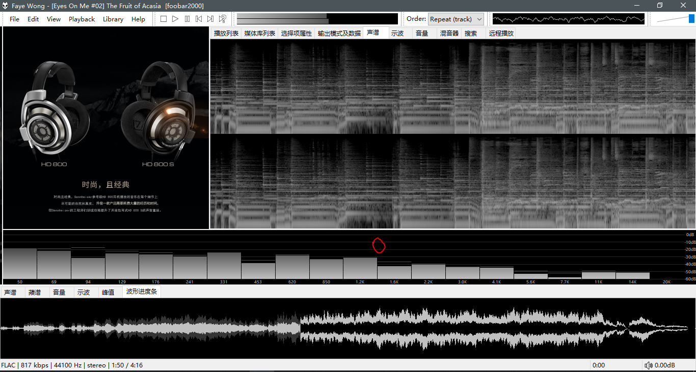Skip to the next track
Screen dimensions: 696x372
tap(210, 19)
